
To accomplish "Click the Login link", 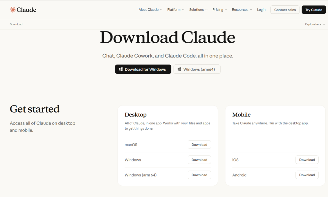I will pyautogui.click(x=261, y=10).
